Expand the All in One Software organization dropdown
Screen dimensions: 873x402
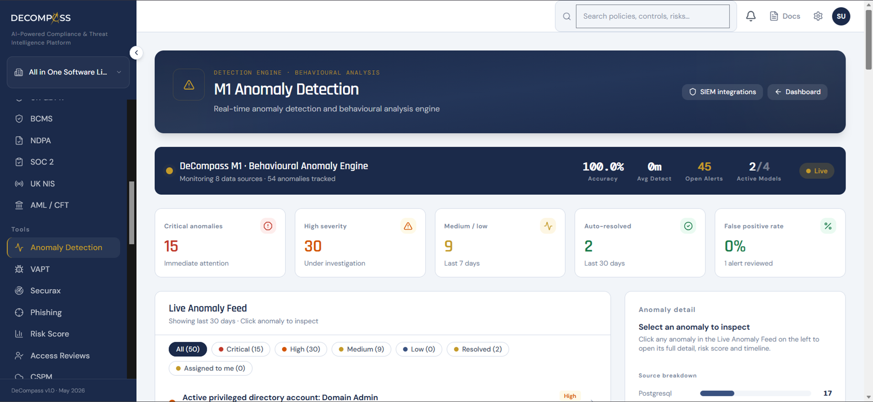click(68, 72)
